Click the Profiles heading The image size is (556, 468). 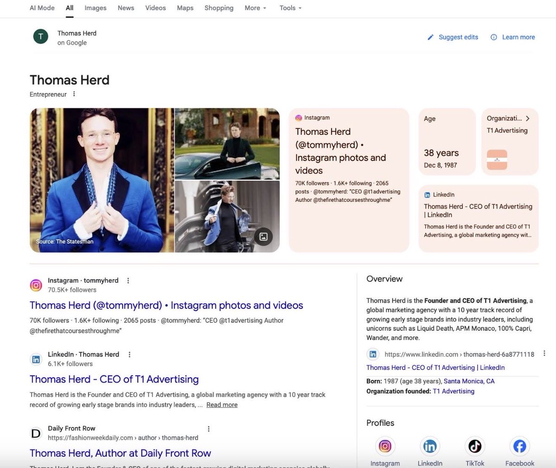point(380,423)
